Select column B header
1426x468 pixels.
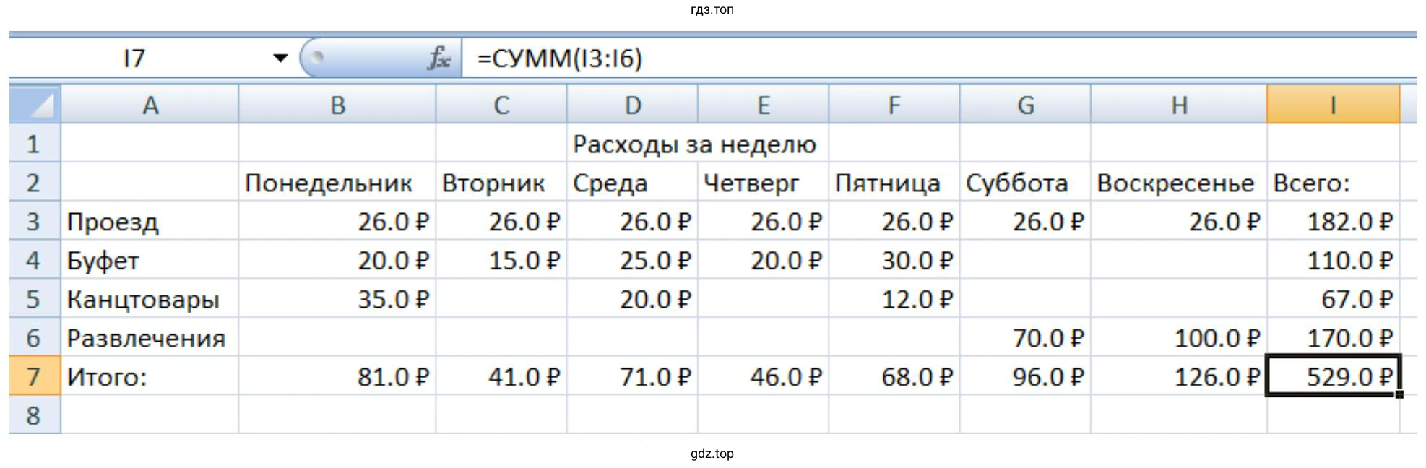coord(337,105)
